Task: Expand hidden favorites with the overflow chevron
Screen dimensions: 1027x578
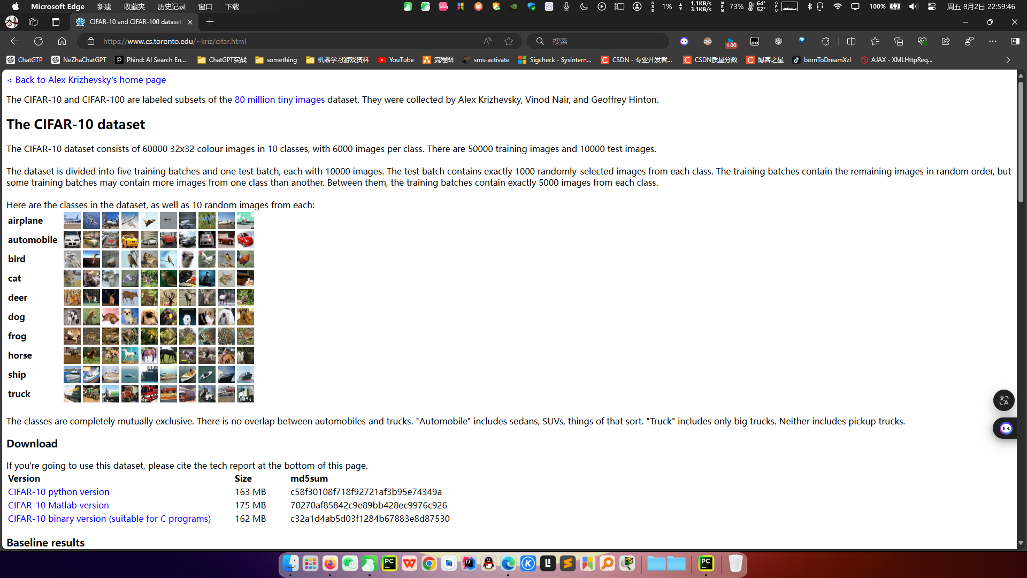Action: 1009,60
